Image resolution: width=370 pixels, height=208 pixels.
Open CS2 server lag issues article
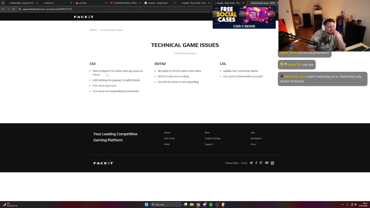(104, 86)
